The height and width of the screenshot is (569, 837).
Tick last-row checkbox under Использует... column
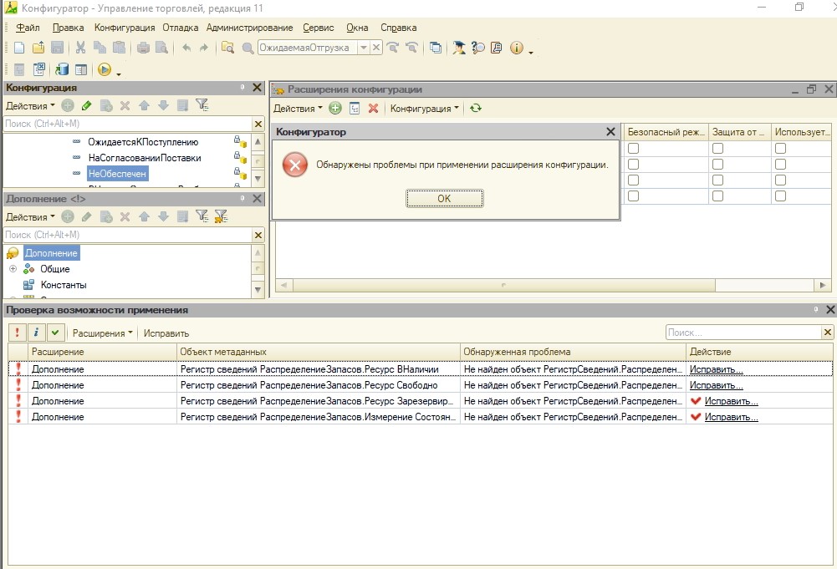pos(780,196)
